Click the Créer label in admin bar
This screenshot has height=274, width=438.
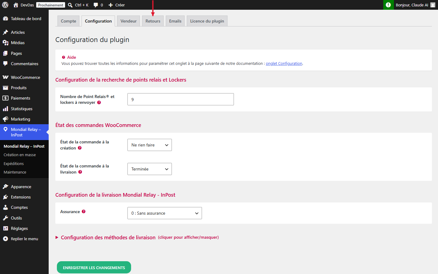click(x=120, y=5)
